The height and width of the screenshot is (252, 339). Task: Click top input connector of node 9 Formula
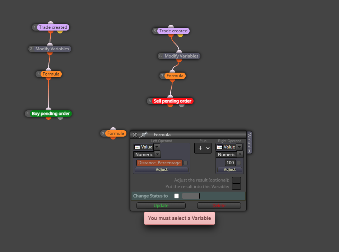[113, 129]
